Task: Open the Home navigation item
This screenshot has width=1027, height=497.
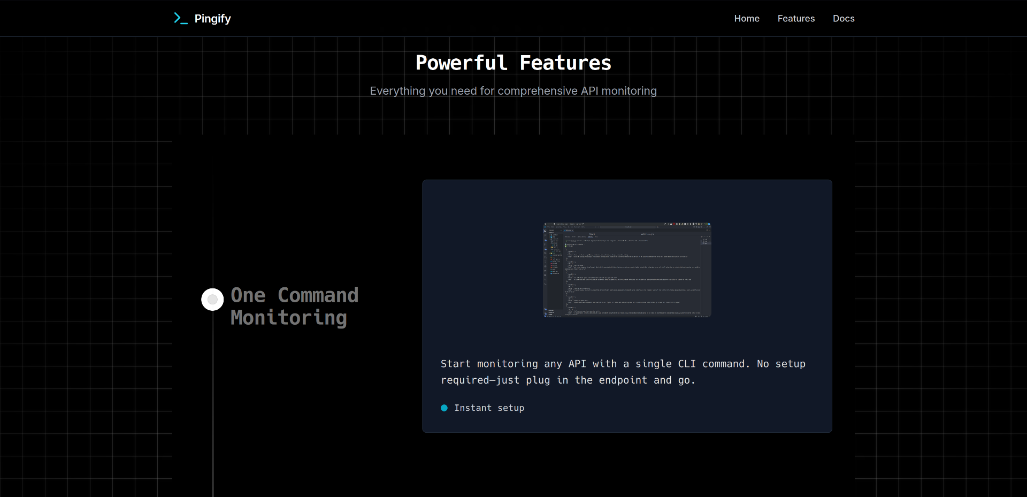Action: click(747, 18)
